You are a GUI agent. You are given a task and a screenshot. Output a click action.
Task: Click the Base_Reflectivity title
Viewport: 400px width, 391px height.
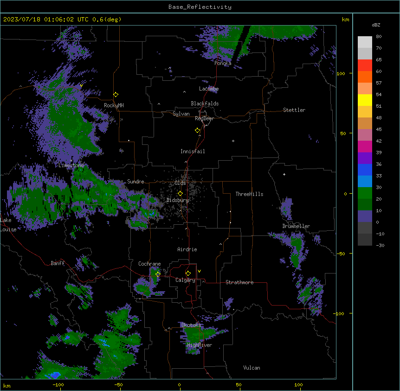pos(200,7)
